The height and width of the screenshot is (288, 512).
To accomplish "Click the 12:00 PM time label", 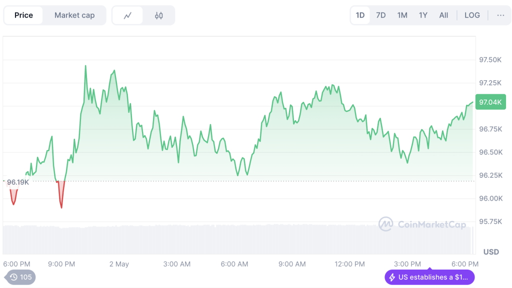I will pos(349,264).
